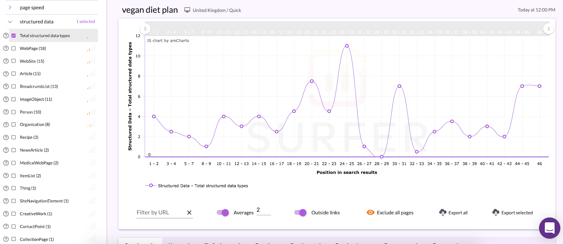Click help icon beside Total structured data types
The height and width of the screenshot is (244, 563).
pos(6,35)
